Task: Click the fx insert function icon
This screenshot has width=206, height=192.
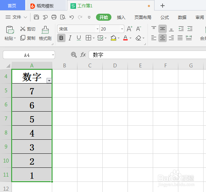Action: 83,55
